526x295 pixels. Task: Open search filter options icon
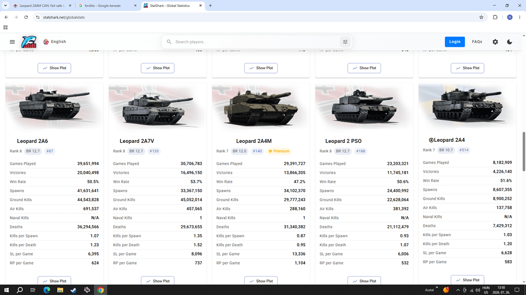tap(345, 42)
